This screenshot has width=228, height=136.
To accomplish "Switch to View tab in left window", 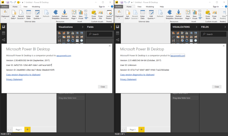I will [25, 7].
